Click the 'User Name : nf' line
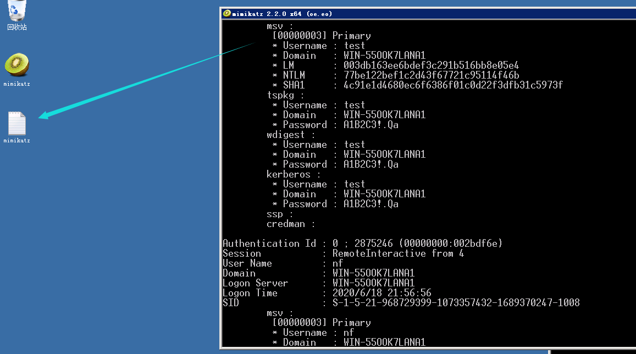Viewport: 636px width, 354px height. (283, 263)
